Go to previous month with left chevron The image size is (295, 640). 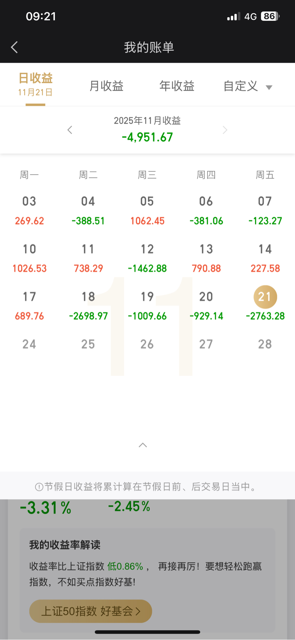pos(70,130)
